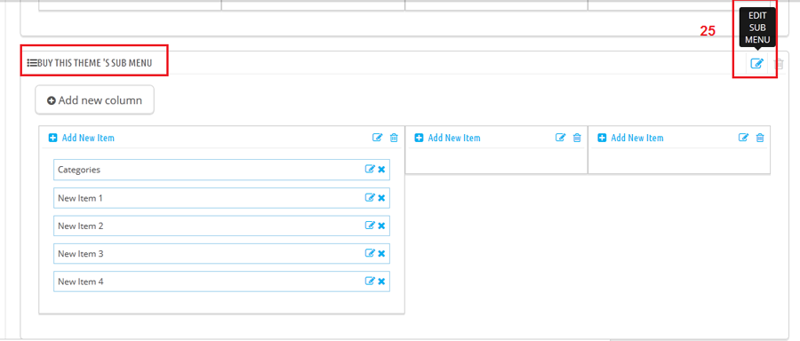Add New Item in first column

coord(82,138)
